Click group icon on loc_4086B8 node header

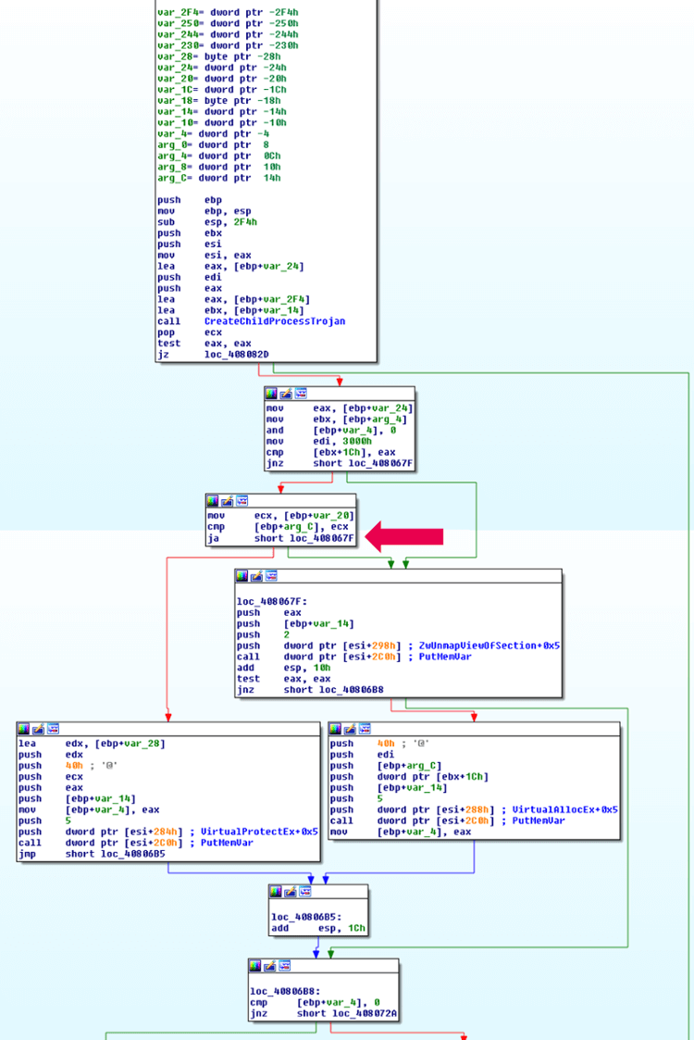pos(284,965)
